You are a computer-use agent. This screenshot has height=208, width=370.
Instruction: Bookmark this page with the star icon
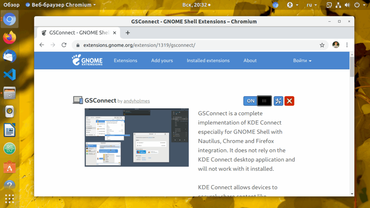click(322, 45)
